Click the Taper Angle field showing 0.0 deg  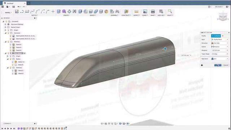click(220, 54)
